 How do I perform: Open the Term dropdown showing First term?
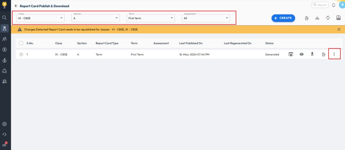pyautogui.click(x=151, y=18)
